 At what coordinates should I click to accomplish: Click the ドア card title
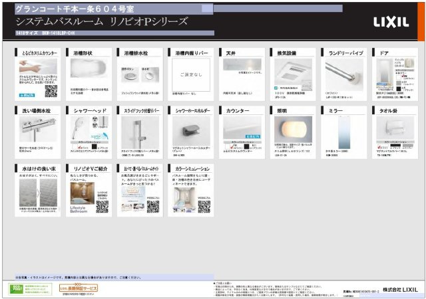coord(384,53)
